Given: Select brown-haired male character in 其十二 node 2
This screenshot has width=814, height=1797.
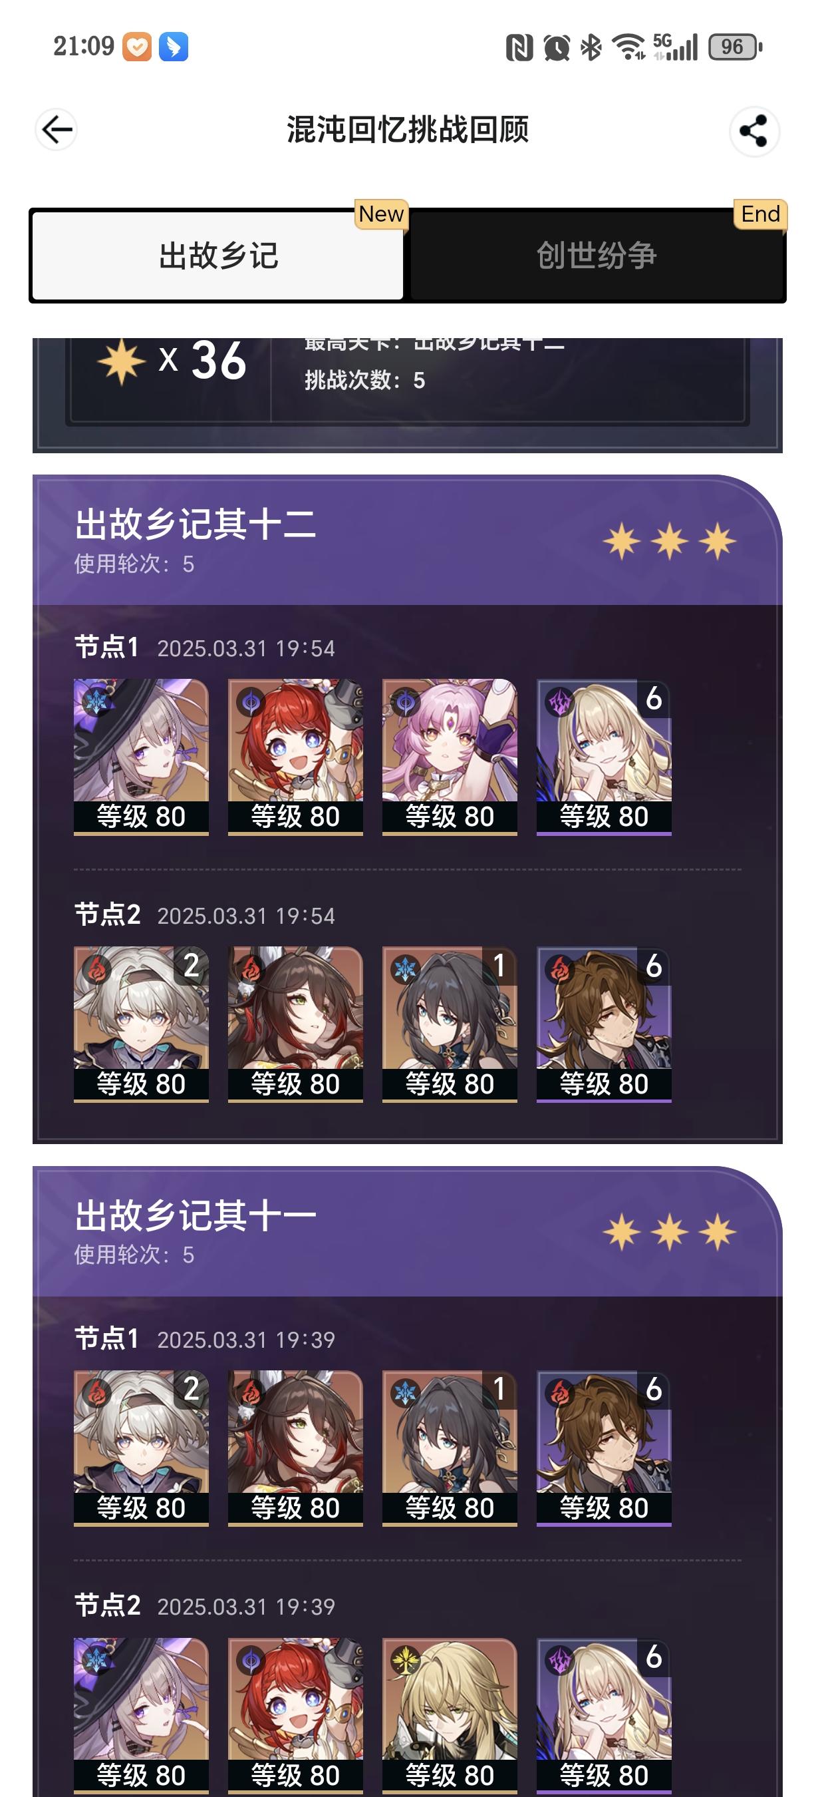Looking at the screenshot, I should 605,1024.
